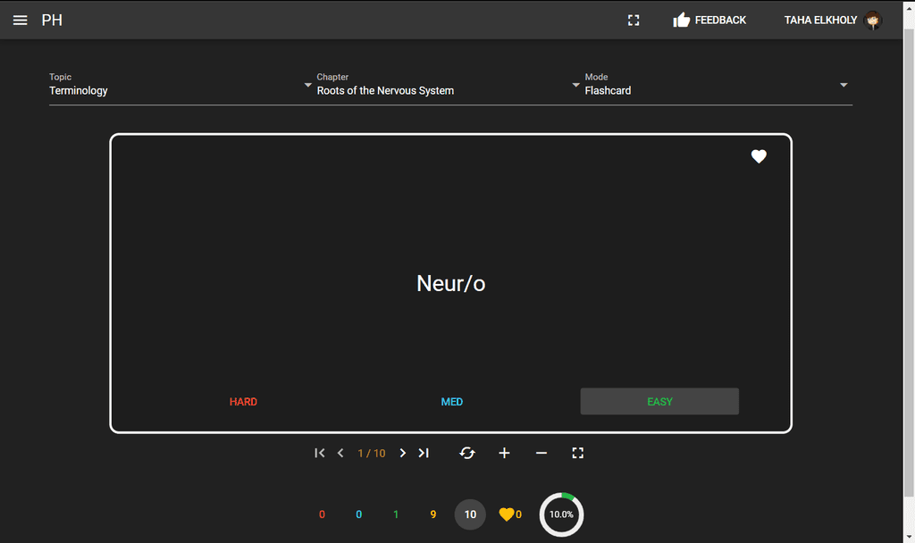
Task: Increase text size with plus icon
Action: (504, 453)
